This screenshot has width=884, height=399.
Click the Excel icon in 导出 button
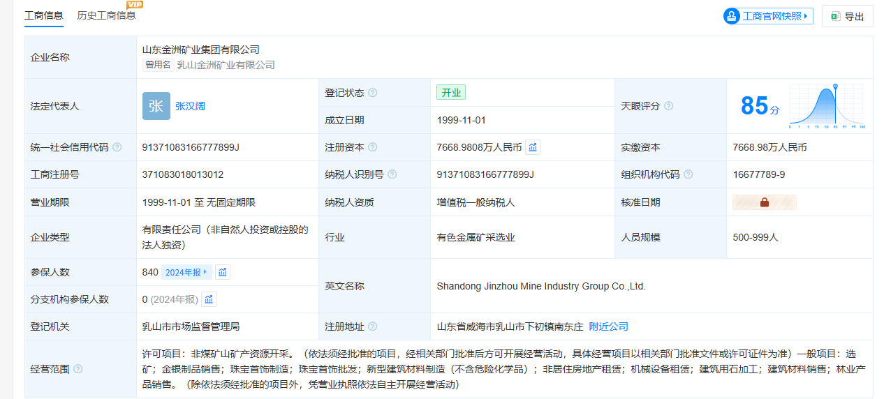pyautogui.click(x=835, y=16)
